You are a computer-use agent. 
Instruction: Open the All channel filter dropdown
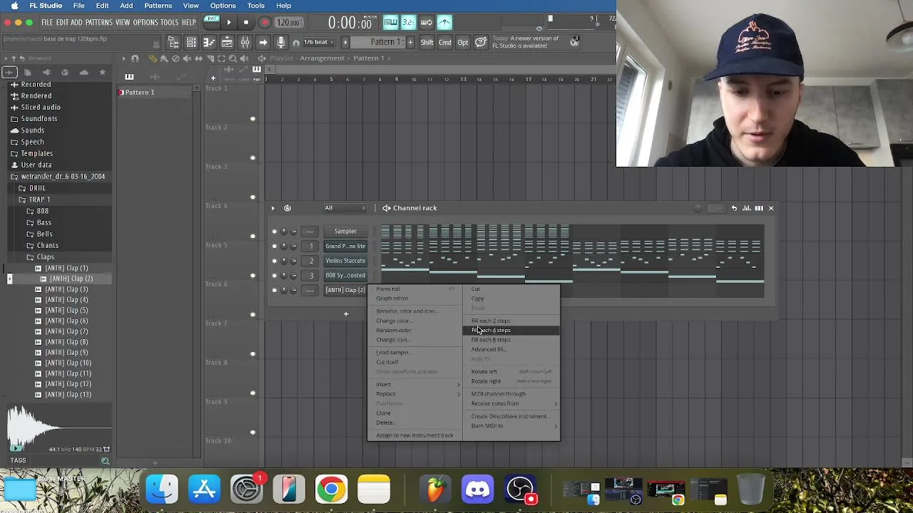tap(345, 208)
